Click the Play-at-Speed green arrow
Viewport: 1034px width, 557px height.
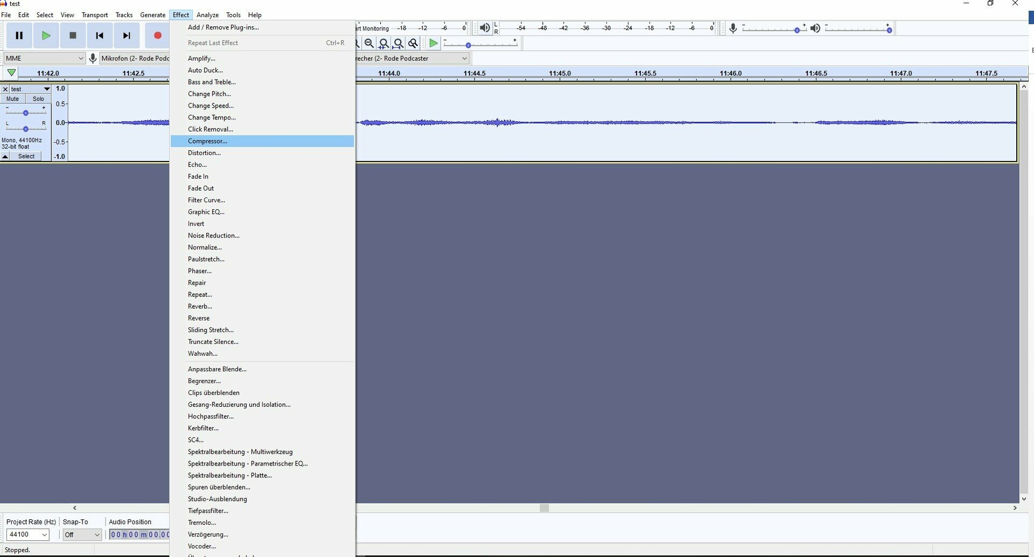pyautogui.click(x=434, y=43)
